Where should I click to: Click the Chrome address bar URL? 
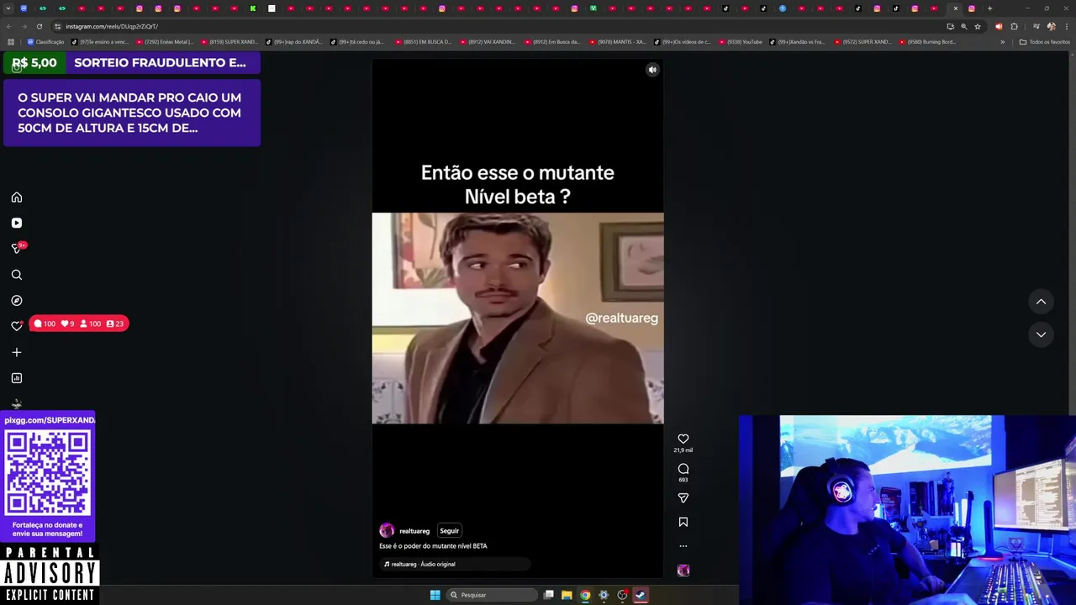tap(112, 26)
